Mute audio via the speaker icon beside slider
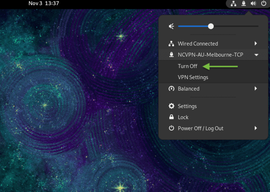The image size is (270, 192). click(x=171, y=26)
